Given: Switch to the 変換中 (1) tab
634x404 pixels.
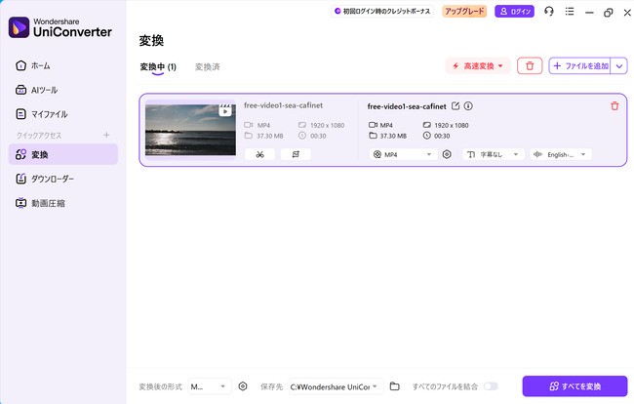Looking at the screenshot, I should click(x=158, y=67).
